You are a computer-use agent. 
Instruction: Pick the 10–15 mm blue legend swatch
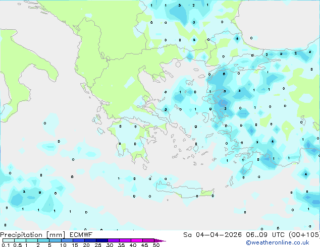pos(67,240)
